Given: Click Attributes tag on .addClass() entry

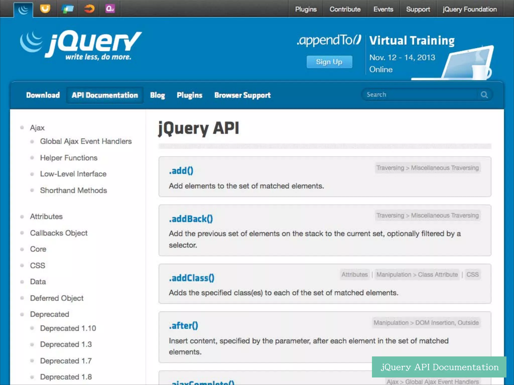Looking at the screenshot, I should (355, 275).
